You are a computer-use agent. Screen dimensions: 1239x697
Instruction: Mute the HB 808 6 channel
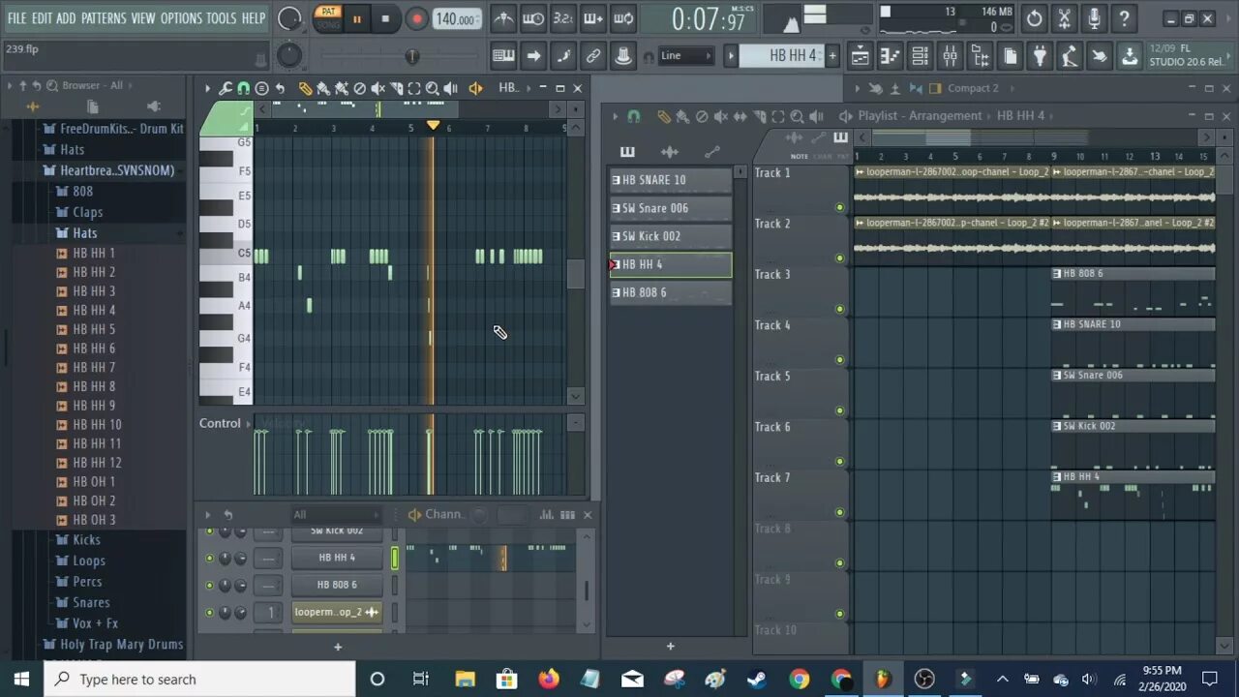209,585
